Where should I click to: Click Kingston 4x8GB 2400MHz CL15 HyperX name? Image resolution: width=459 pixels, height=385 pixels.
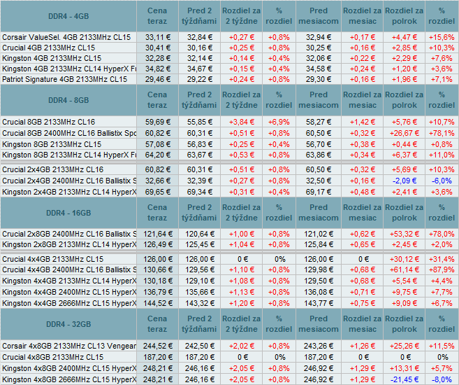[x=69, y=368]
